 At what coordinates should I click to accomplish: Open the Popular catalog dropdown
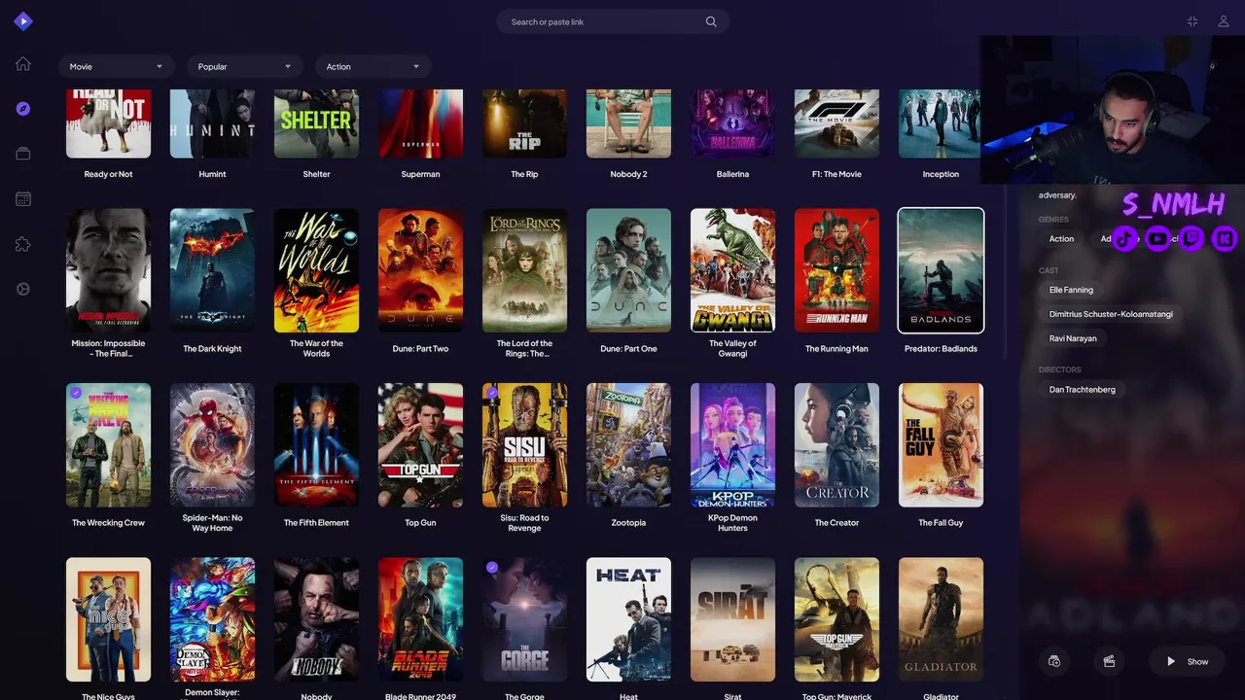pyautogui.click(x=245, y=66)
